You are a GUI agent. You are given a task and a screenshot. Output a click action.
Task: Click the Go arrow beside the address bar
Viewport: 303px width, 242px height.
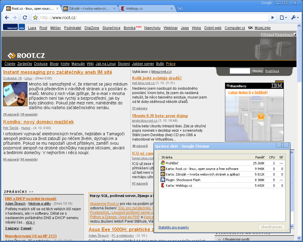(273, 18)
